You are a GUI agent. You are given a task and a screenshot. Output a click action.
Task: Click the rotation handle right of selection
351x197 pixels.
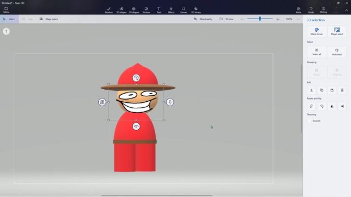pyautogui.click(x=170, y=102)
